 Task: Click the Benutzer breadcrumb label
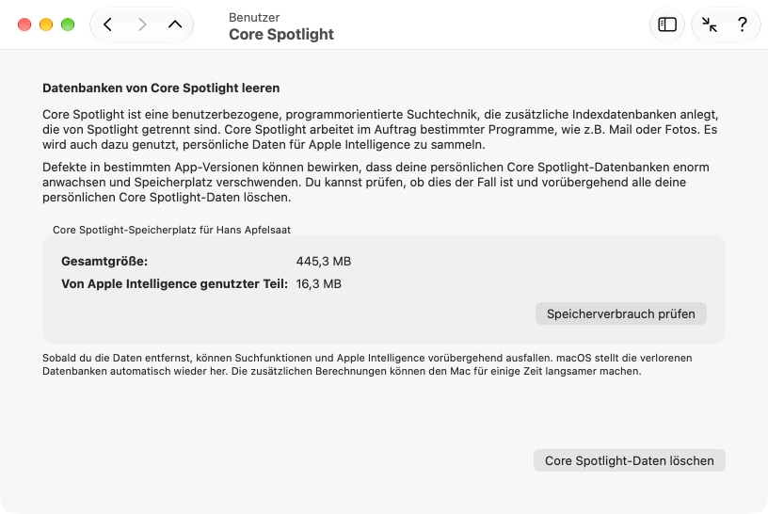(254, 18)
